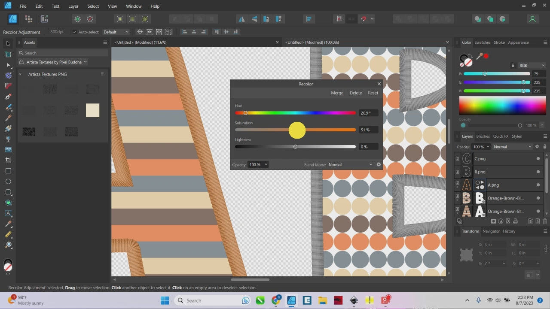This screenshot has width=550, height=309.
Task: Click the Merge button in Recolor dialog
Action: pyautogui.click(x=337, y=93)
